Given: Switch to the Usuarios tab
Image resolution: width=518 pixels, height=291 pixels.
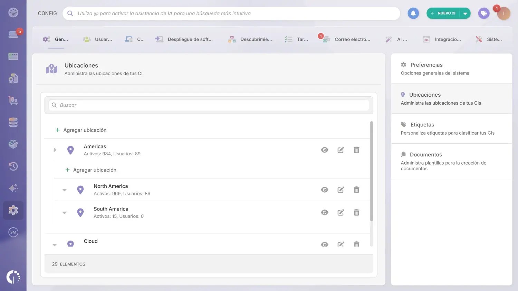Looking at the screenshot, I should coord(98,39).
